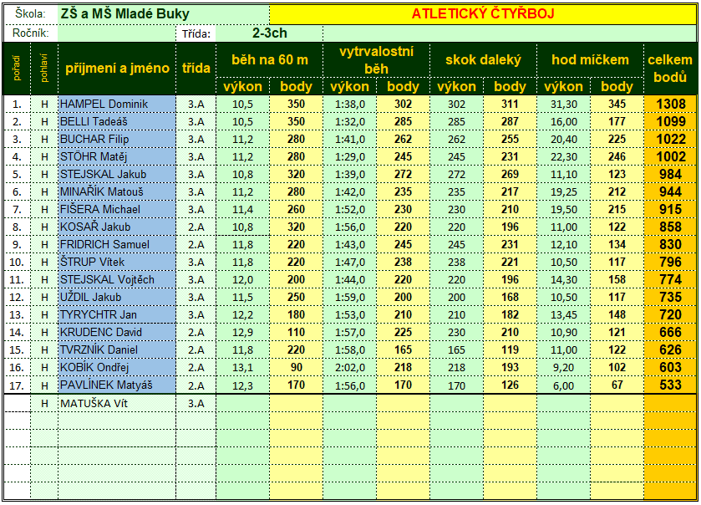Select the class value 2-3ch
This screenshot has height=505, width=701.
270,33
